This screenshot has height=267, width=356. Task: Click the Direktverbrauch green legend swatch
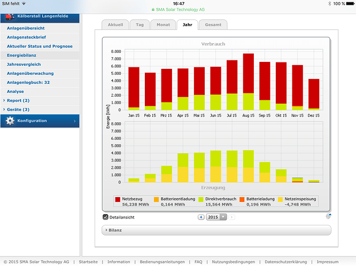[201, 199]
